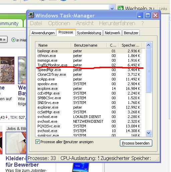
Task: Switch to the Anwendungen tab
Action: pyautogui.click(x=43, y=33)
